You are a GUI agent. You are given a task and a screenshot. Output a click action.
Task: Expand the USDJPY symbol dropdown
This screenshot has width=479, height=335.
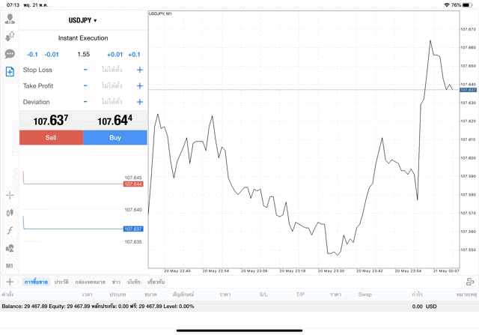point(83,20)
